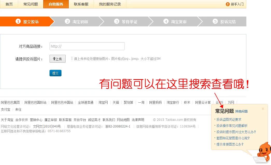Submit the complaint with 提交 button
This screenshot has width=271, height=165.
pyautogui.click(x=55, y=73)
